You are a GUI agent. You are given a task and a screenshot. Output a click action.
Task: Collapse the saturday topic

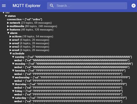[13, 98]
